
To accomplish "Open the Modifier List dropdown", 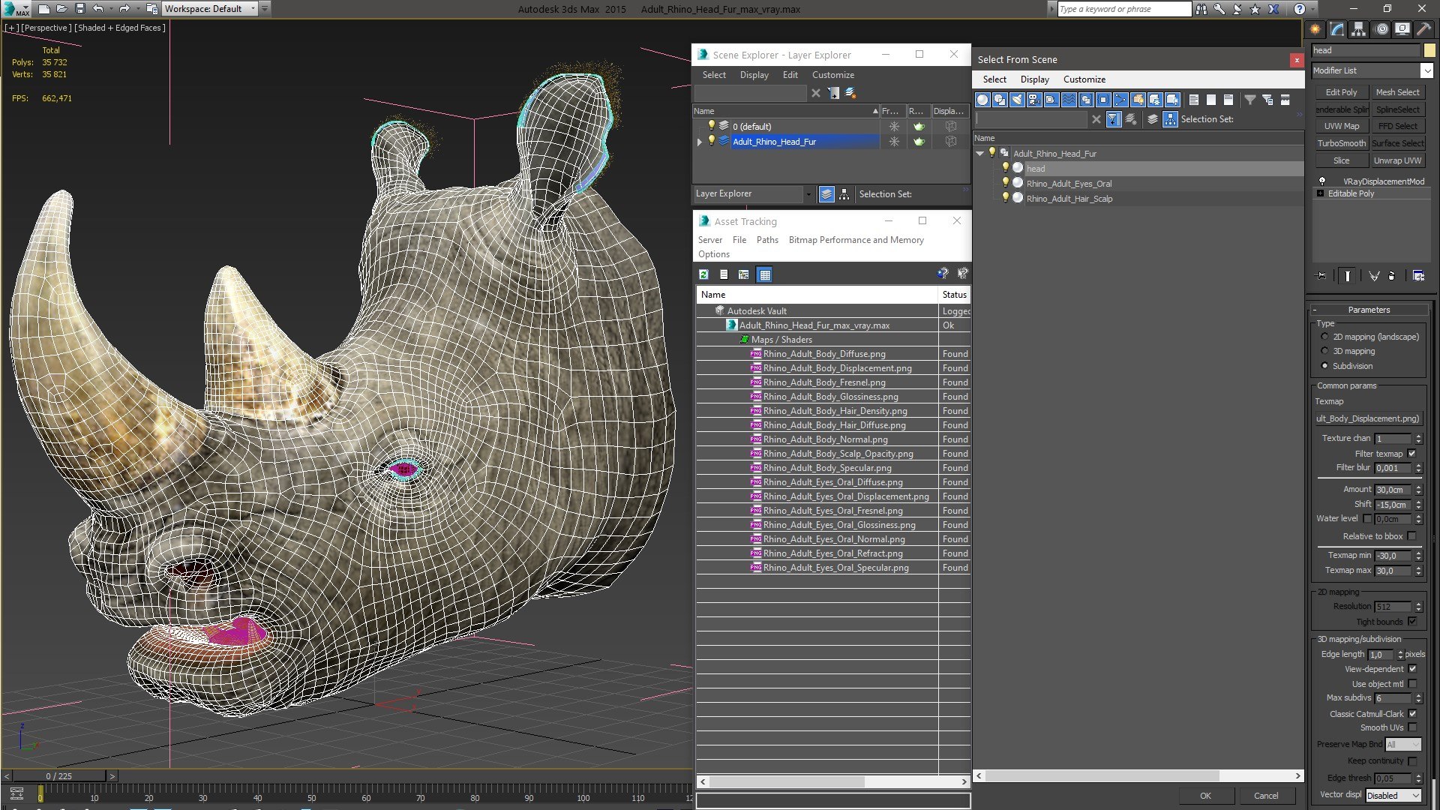I will click(1426, 70).
